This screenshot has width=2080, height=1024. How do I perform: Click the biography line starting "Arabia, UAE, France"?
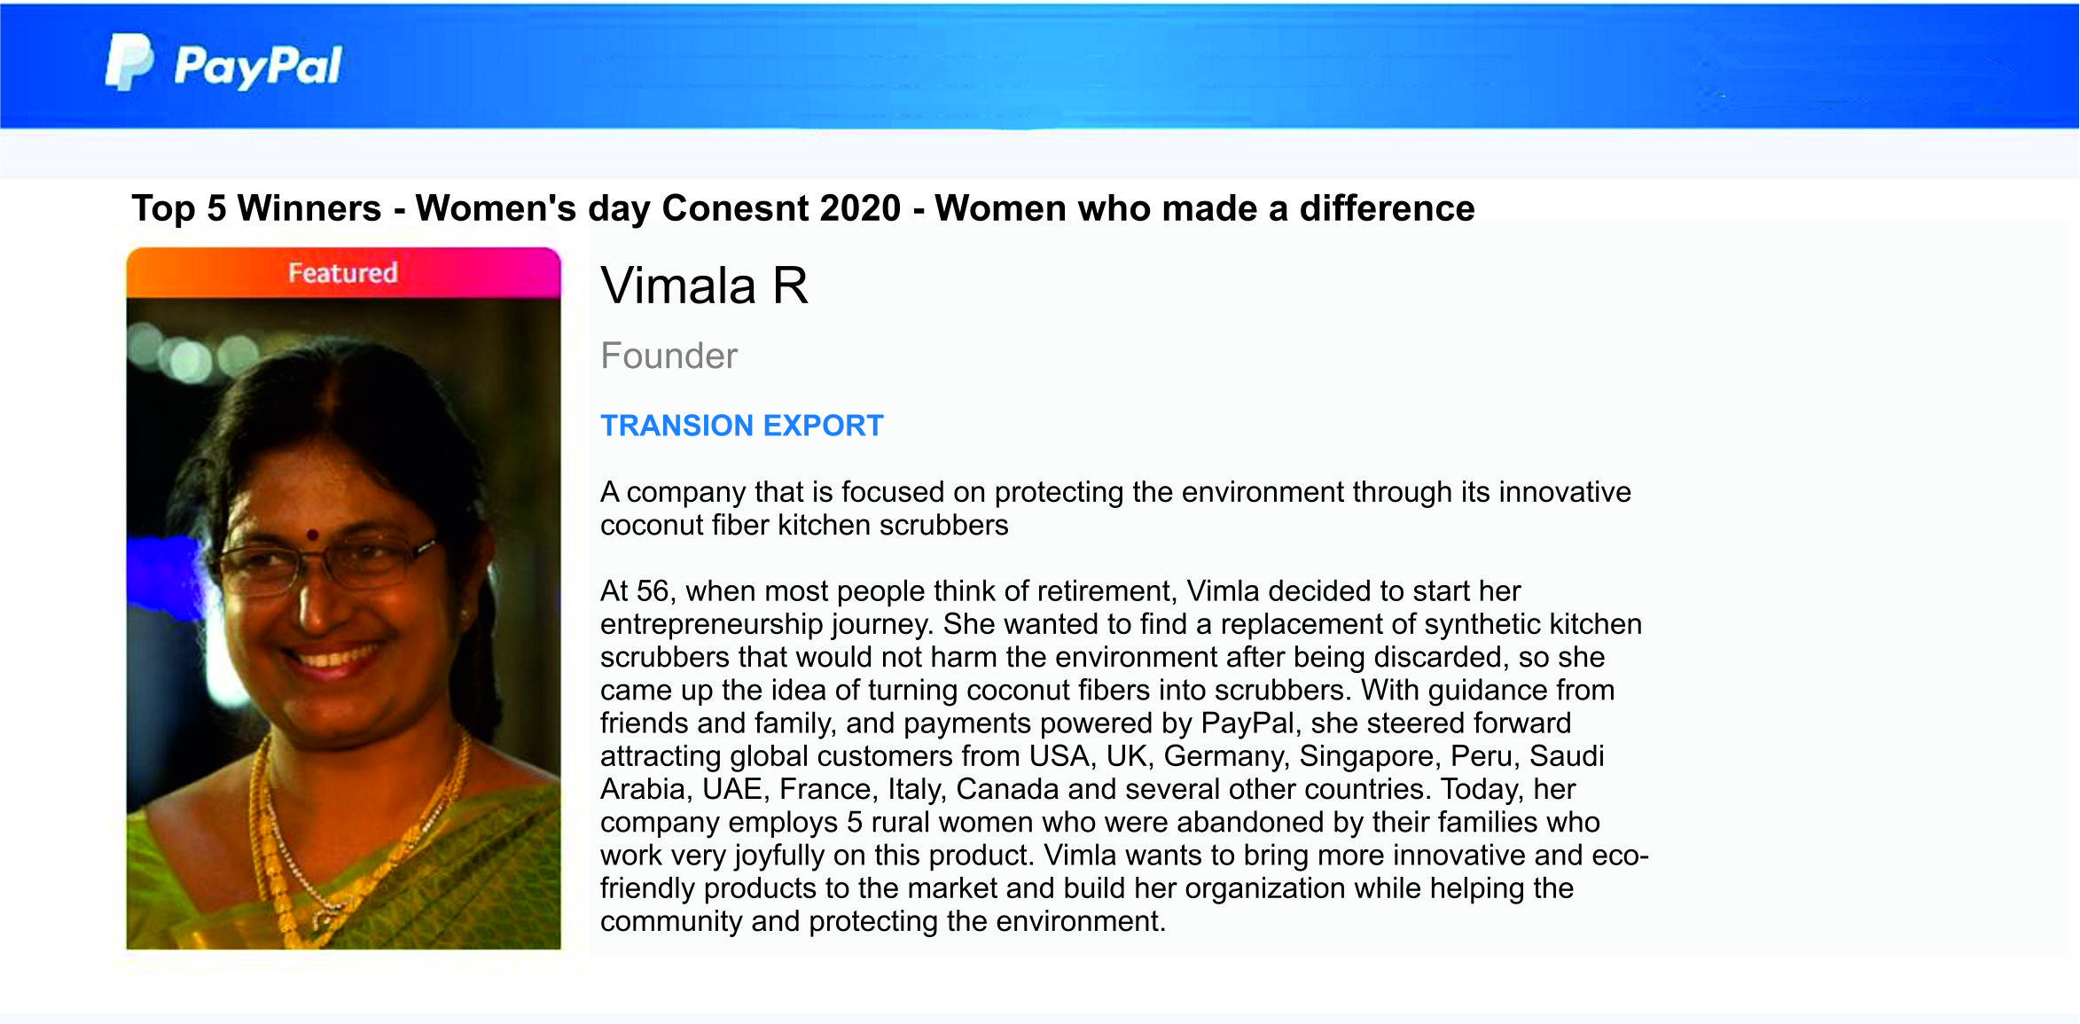[x=1087, y=789]
